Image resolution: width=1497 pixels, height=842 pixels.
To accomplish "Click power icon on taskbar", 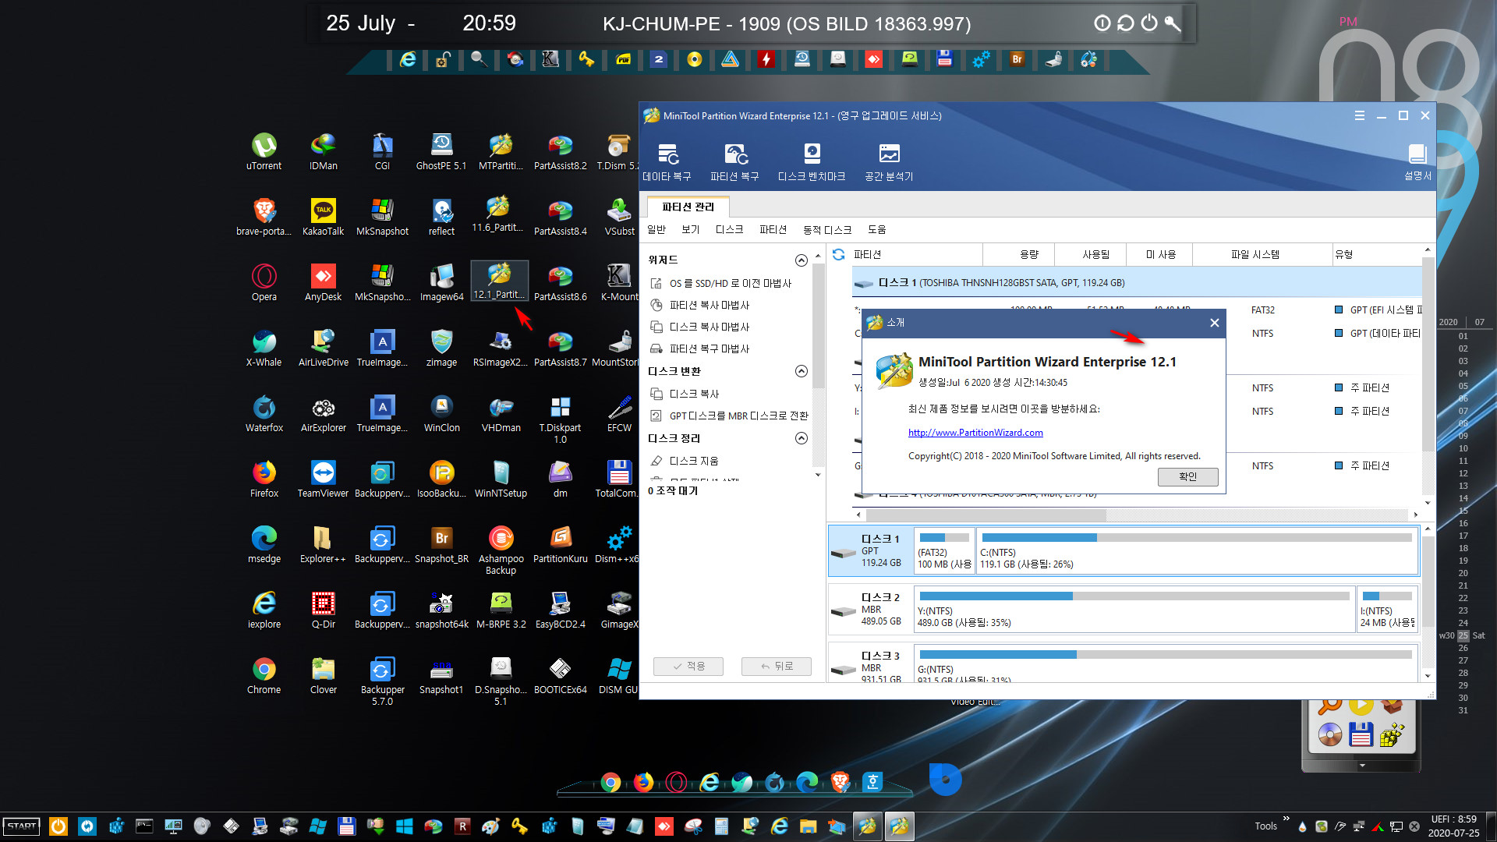I will pos(58,826).
